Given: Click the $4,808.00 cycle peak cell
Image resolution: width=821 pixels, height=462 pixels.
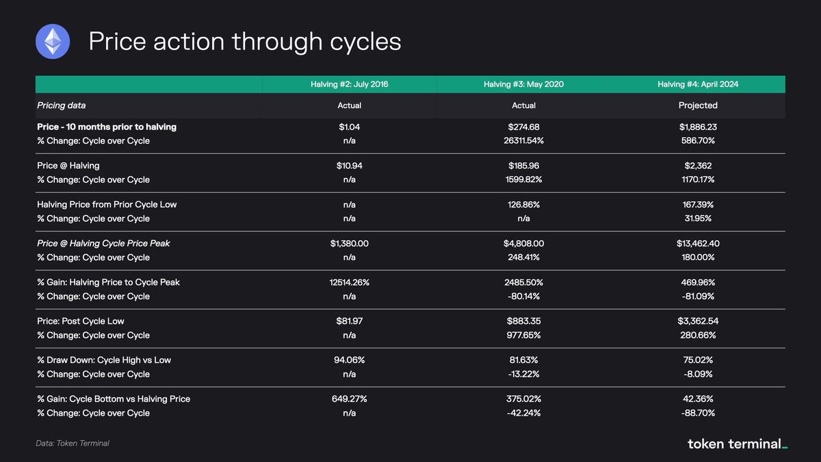Looking at the screenshot, I should [523, 244].
